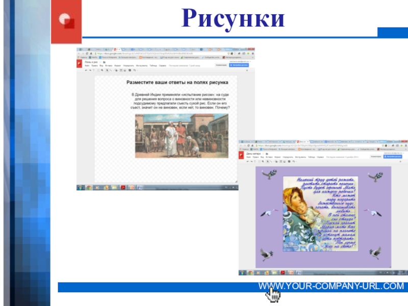This screenshot has height=306, width=408.
Task: Reload page in the lower browser window
Action: point(248,145)
